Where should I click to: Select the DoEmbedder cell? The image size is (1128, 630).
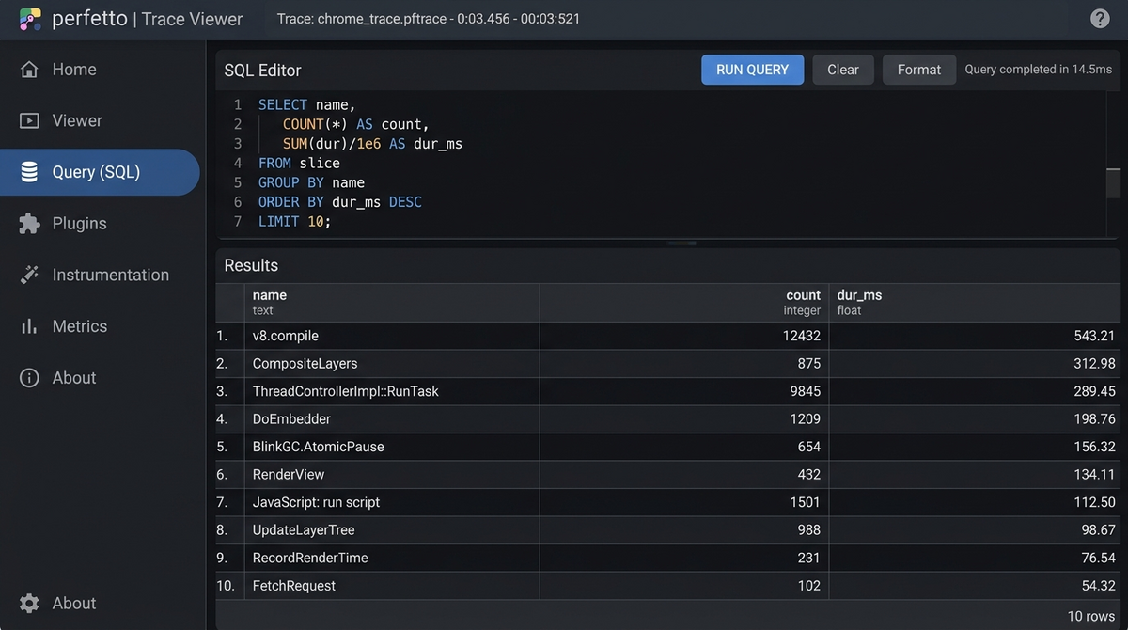coord(392,419)
